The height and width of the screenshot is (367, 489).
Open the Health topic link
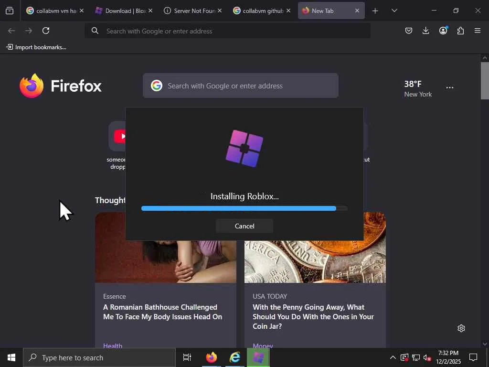point(113,345)
